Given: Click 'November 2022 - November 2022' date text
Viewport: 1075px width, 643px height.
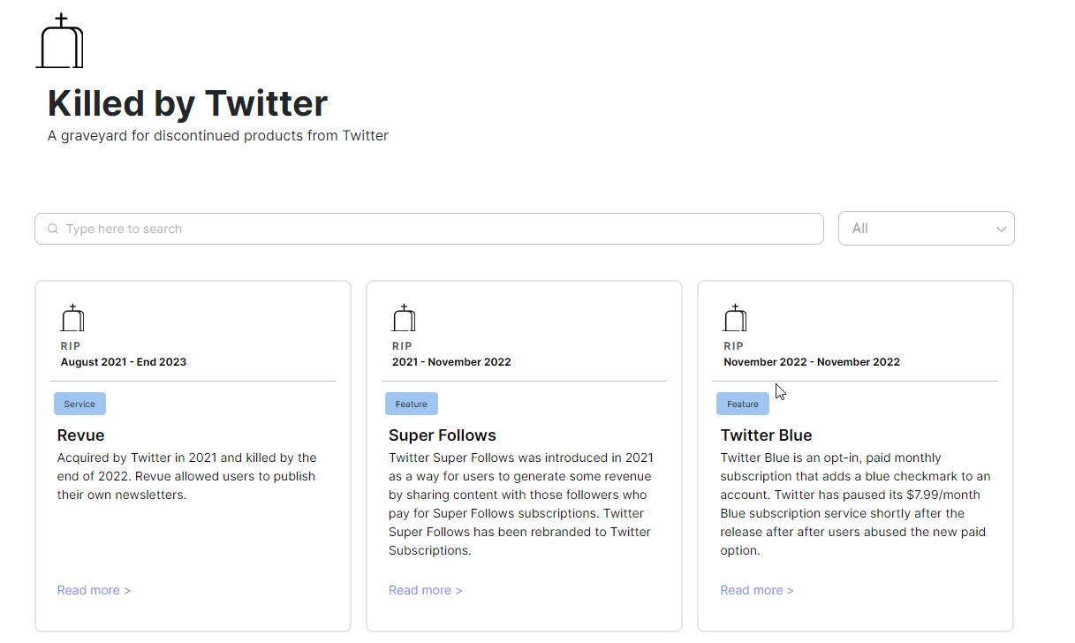Looking at the screenshot, I should click(812, 362).
